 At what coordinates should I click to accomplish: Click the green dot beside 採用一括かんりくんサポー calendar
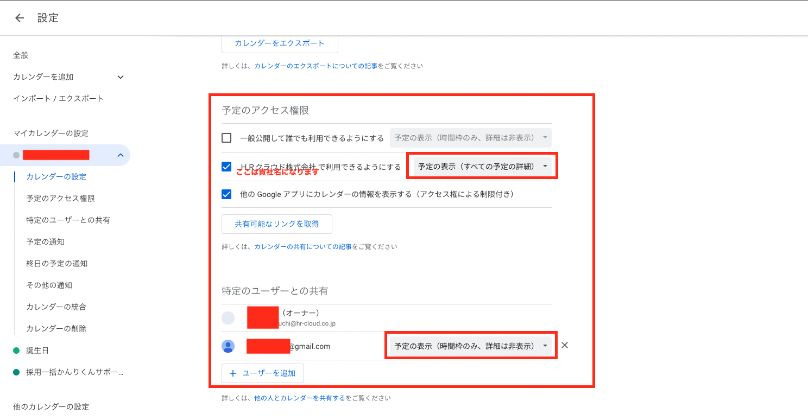(15, 372)
